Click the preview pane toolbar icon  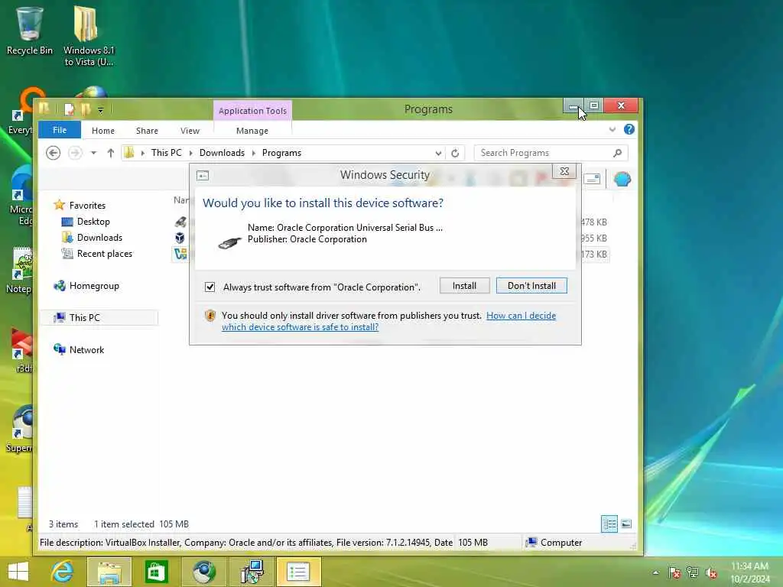click(592, 179)
